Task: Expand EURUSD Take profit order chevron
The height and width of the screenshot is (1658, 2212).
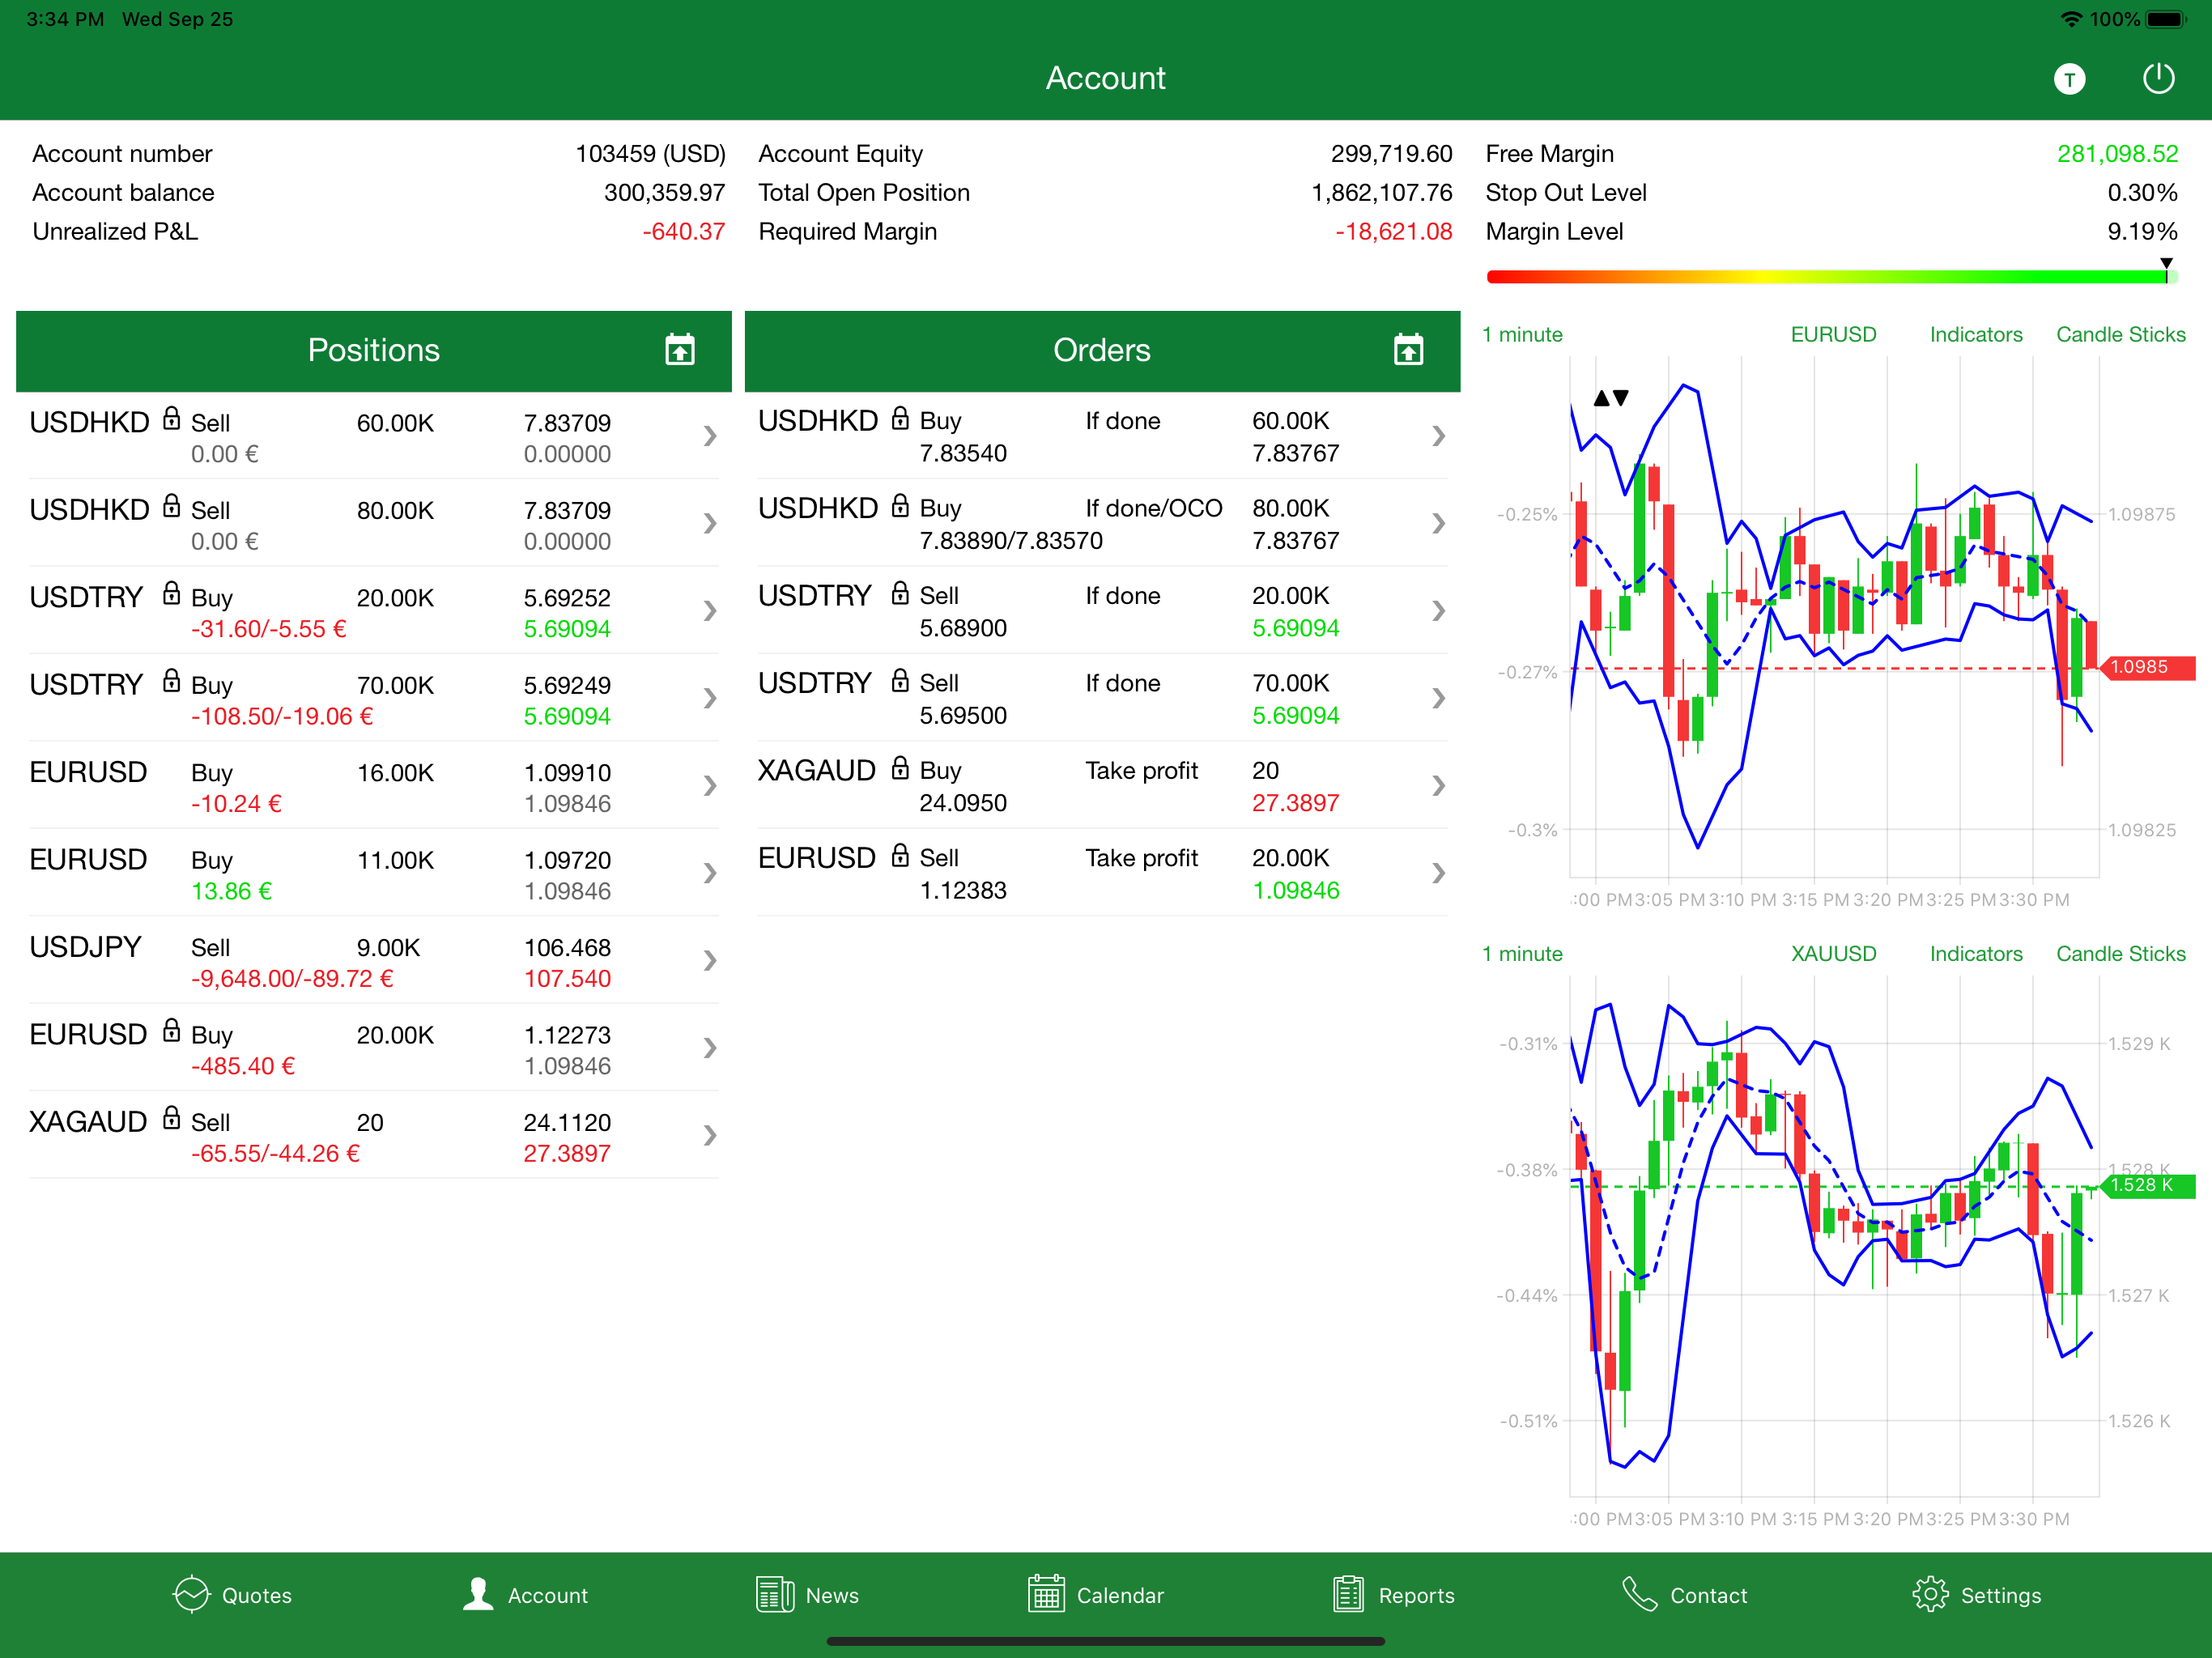Action: tap(1438, 873)
